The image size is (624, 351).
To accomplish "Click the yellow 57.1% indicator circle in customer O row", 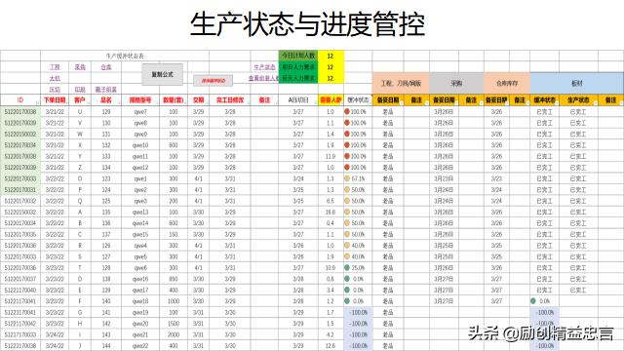I will coord(347,178).
